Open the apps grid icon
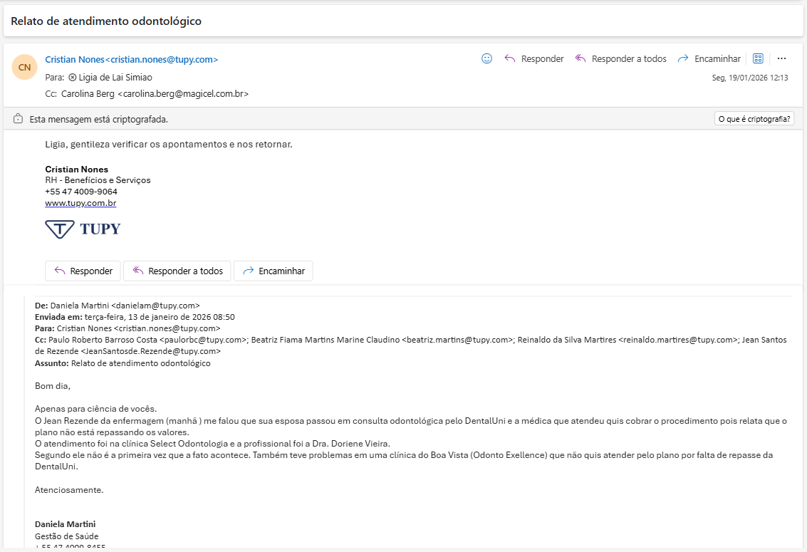The width and height of the screenshot is (807, 552). click(758, 59)
